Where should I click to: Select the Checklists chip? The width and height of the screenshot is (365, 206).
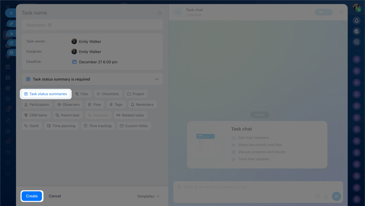(108, 94)
